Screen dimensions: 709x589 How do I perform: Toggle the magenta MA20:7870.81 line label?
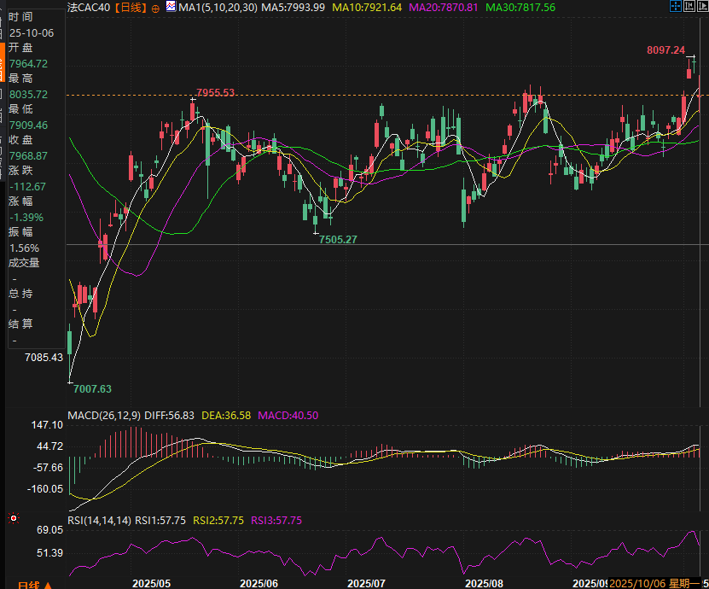[444, 7]
